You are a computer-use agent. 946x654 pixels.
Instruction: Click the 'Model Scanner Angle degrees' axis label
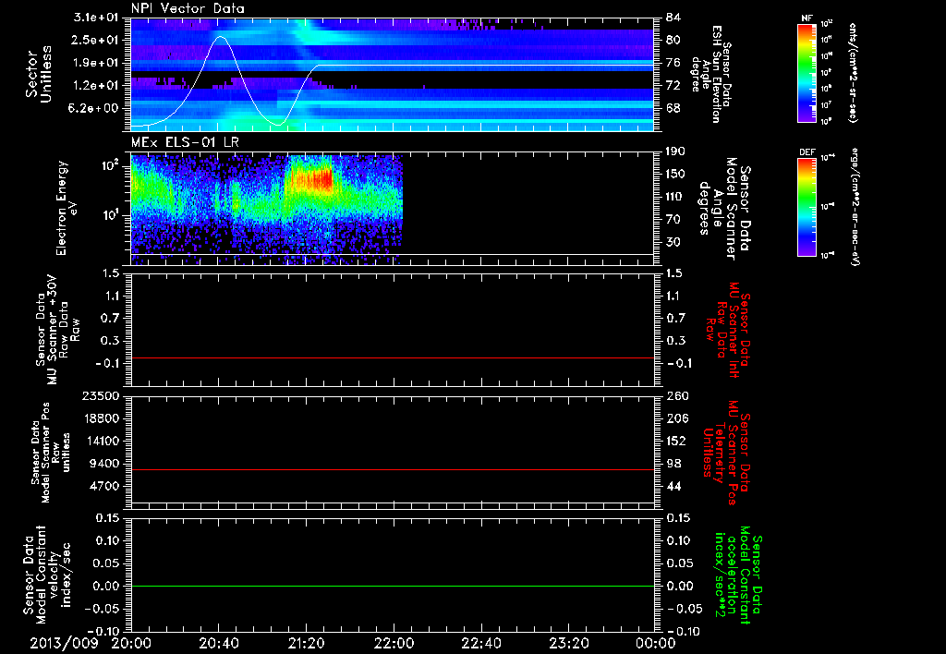click(x=724, y=209)
